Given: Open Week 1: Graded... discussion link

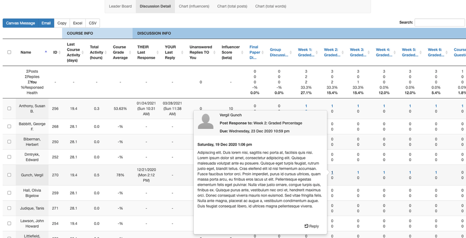Looking at the screenshot, I should pyautogui.click(x=306, y=52).
